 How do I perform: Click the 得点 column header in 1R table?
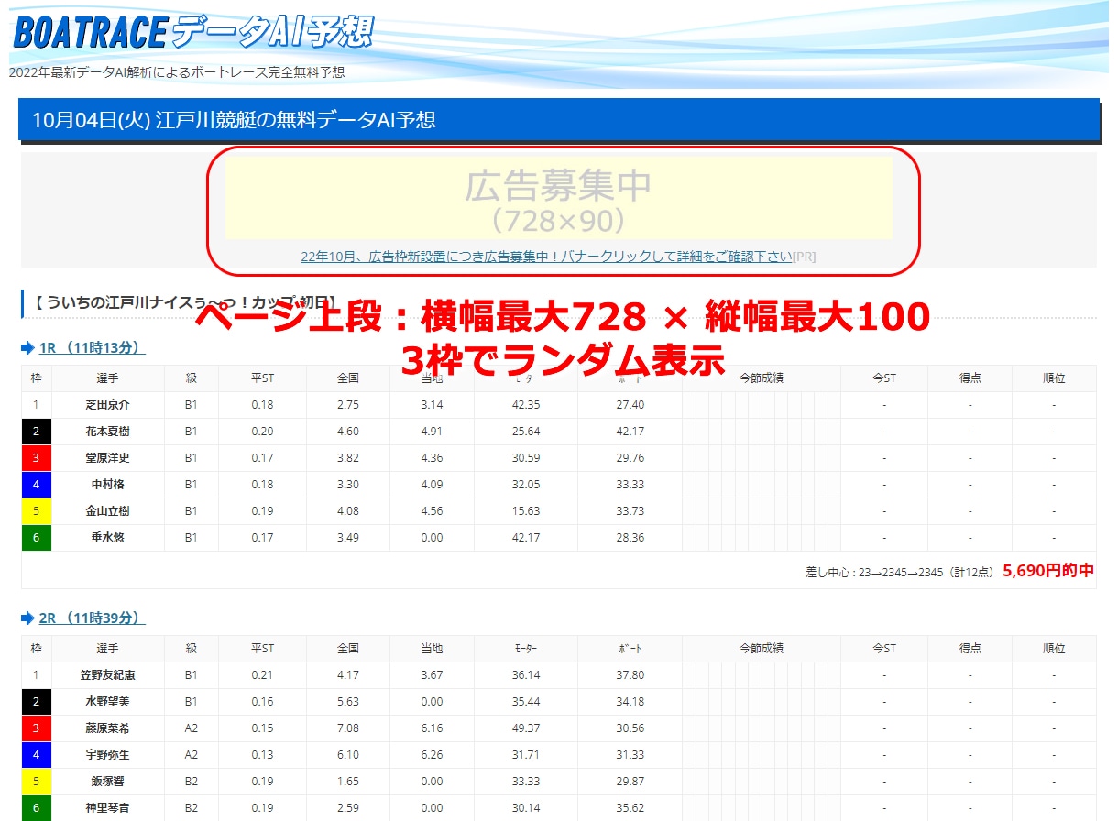click(970, 378)
